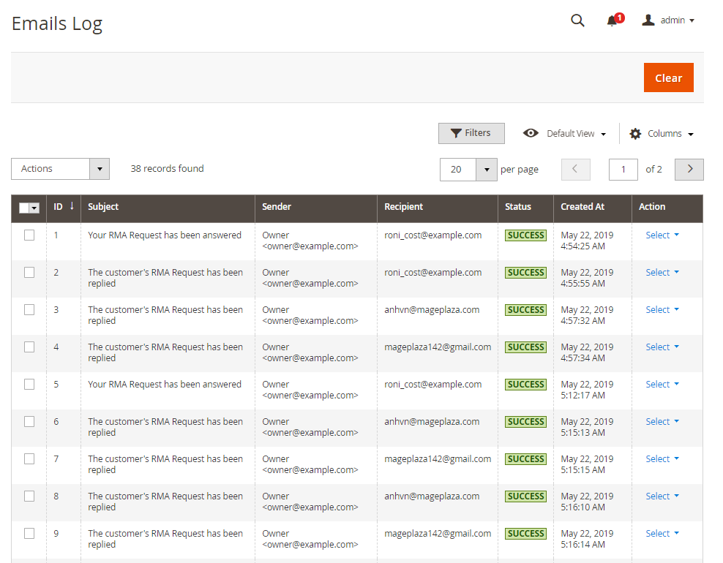Open Select action menu for ID 3

662,309
